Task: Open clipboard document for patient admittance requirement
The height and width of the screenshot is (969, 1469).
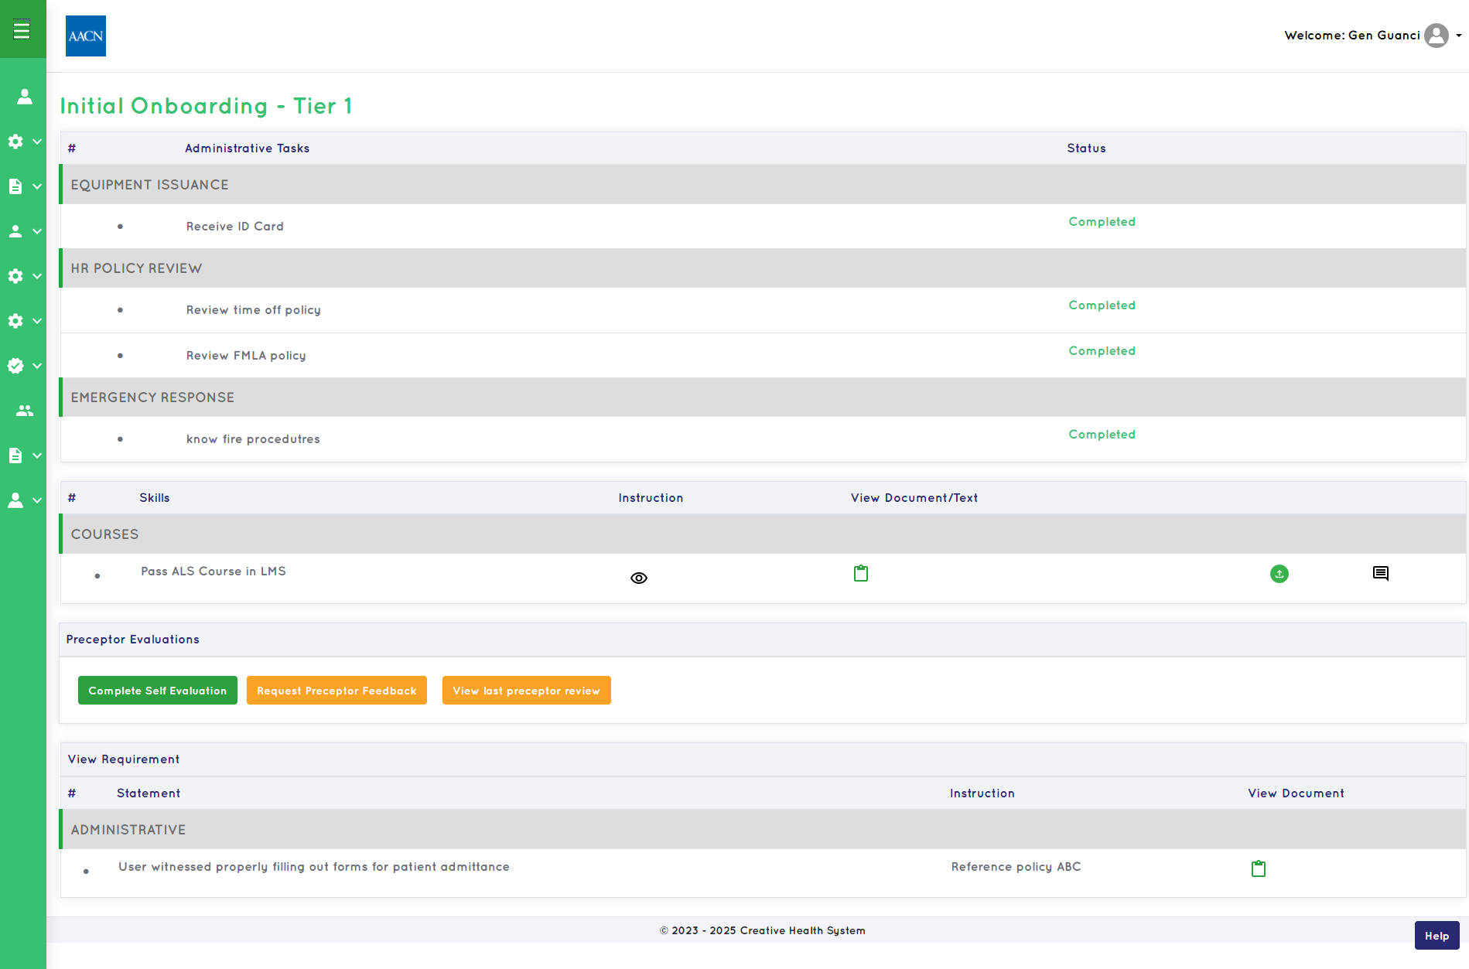Action: point(1259,868)
